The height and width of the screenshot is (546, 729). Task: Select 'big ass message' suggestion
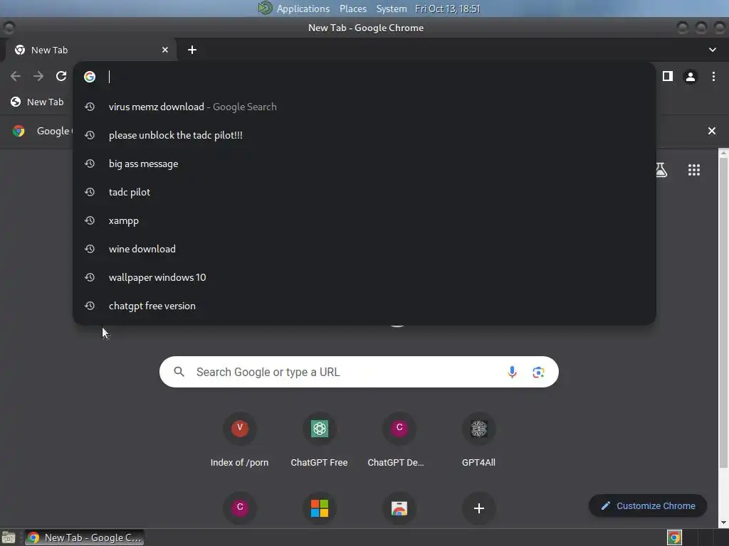pos(364,164)
